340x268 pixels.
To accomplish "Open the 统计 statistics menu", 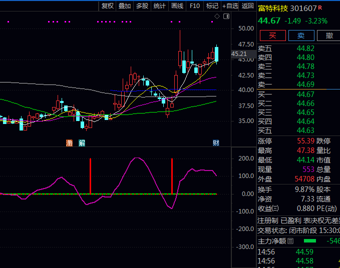I will tap(159, 6).
